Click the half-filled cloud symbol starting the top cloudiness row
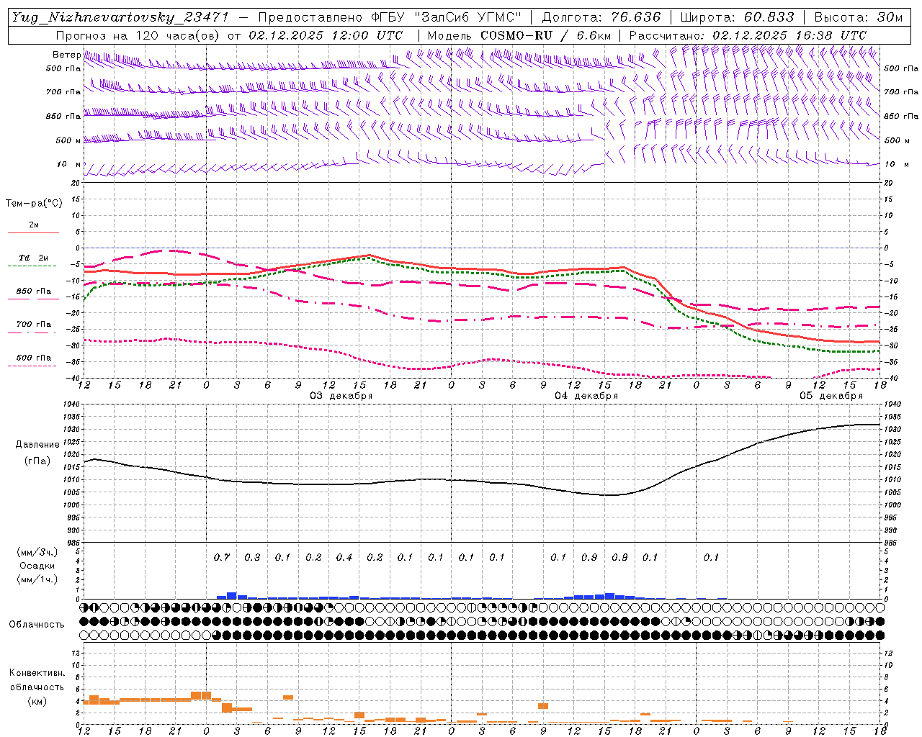 pyautogui.click(x=84, y=607)
